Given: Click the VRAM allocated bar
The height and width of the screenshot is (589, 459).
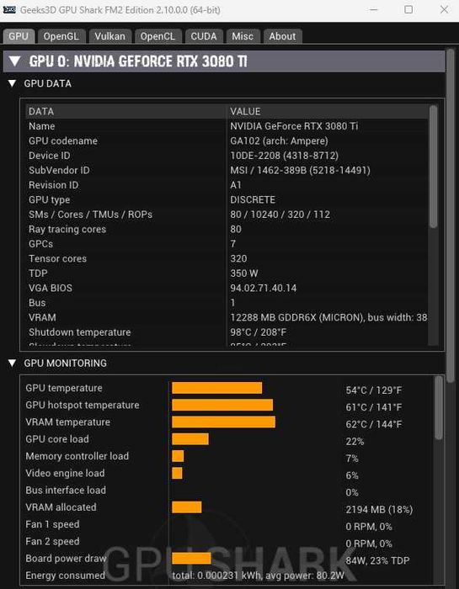Looking at the screenshot, I should [x=186, y=507].
